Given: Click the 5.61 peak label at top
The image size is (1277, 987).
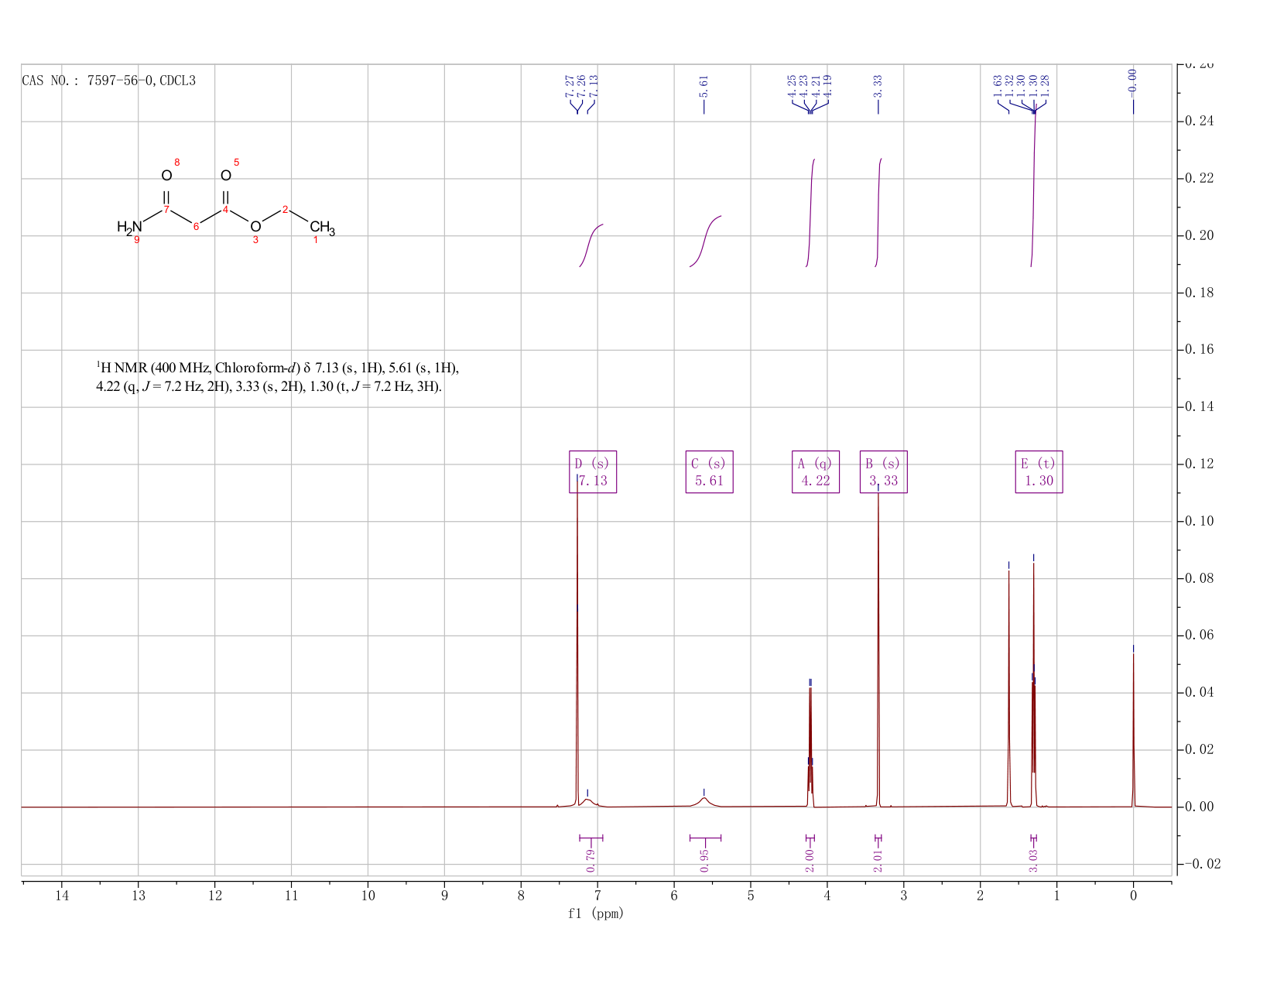Looking at the screenshot, I should tap(704, 86).
